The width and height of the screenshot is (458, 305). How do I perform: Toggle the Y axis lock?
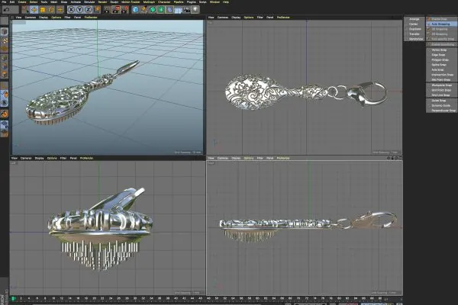79,10
